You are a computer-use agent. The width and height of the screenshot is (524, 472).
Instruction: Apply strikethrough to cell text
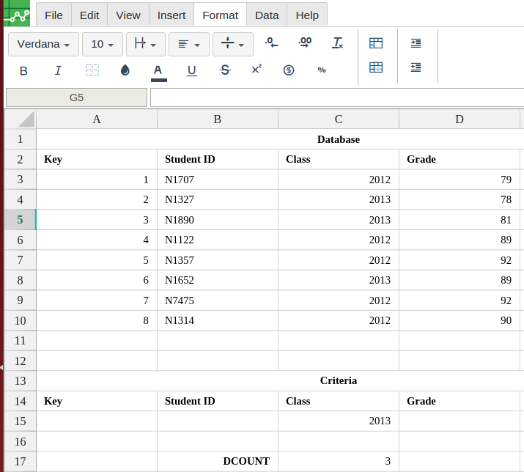225,70
